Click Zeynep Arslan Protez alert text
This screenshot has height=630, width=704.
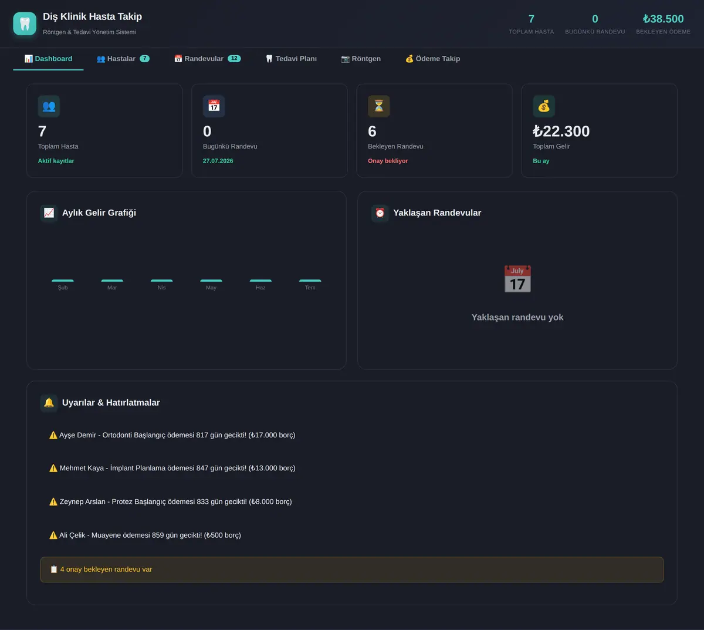[x=175, y=501]
